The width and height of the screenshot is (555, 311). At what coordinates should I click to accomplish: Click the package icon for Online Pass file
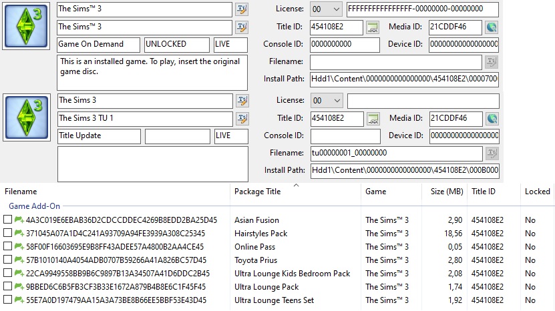[19, 247]
